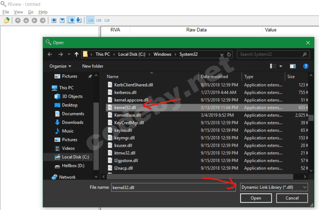
Task: Expand the Organize dropdown menu
Action: click(60, 66)
